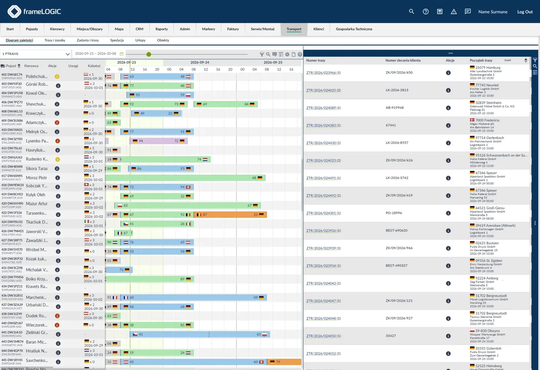Sort by the Pojazd column arrows
The width and height of the screenshot is (540, 370).
coord(19,66)
